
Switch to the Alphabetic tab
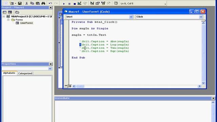point(9,73)
